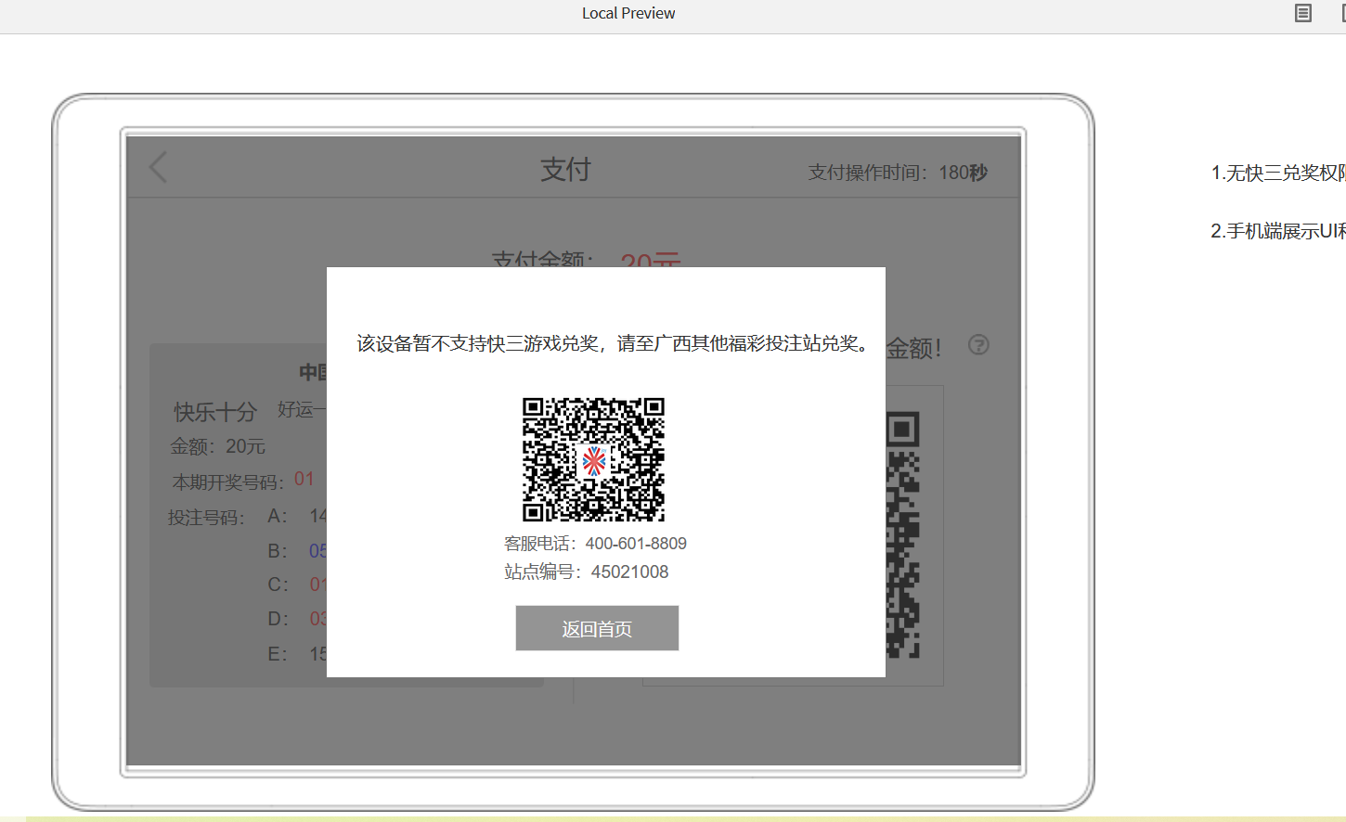The height and width of the screenshot is (822, 1346).
Task: Click bet row B in the ticket
Action: 297,550
